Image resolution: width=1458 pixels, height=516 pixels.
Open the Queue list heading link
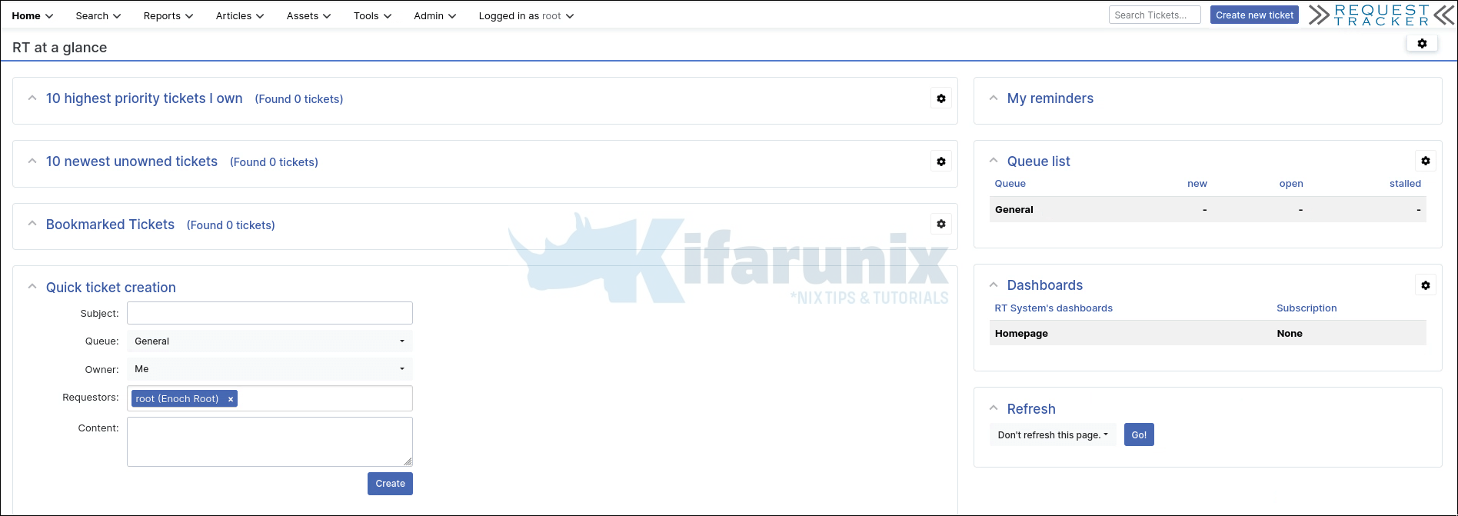click(1039, 161)
